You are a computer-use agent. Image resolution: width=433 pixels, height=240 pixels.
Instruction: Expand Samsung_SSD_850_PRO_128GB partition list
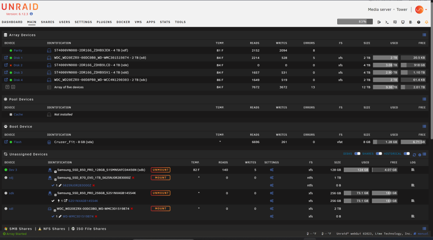coord(55,172)
